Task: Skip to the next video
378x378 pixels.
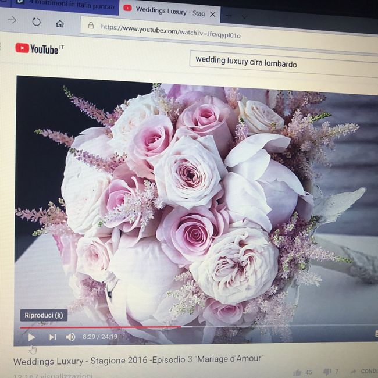Action: (52, 337)
